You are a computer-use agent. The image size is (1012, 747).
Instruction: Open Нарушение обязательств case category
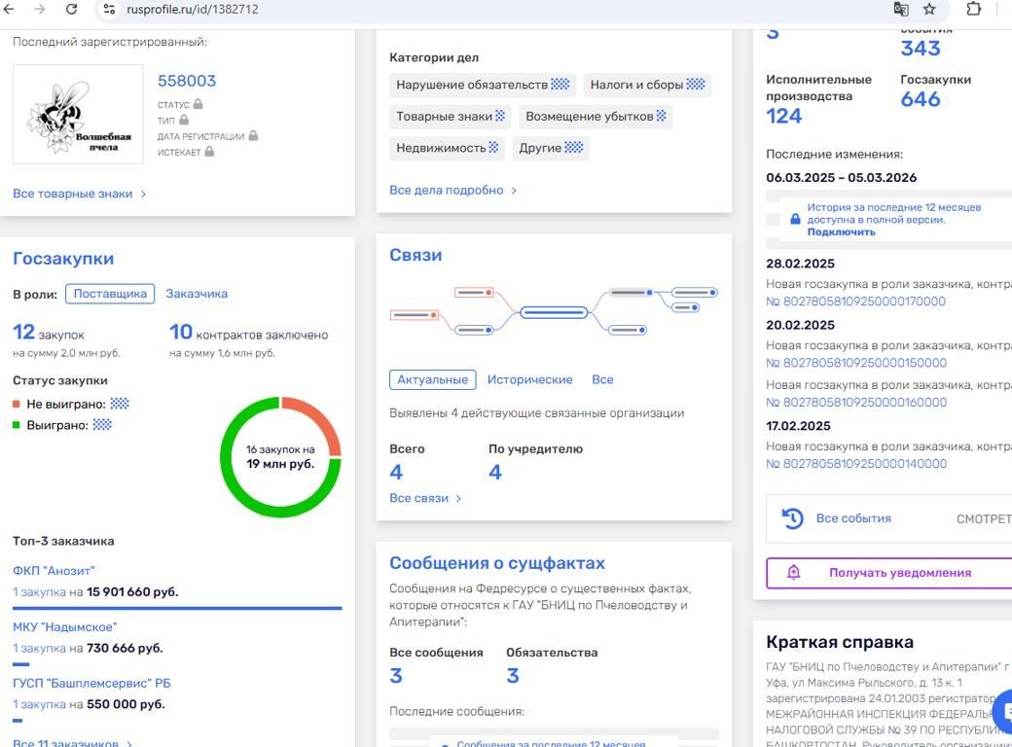pos(483,85)
